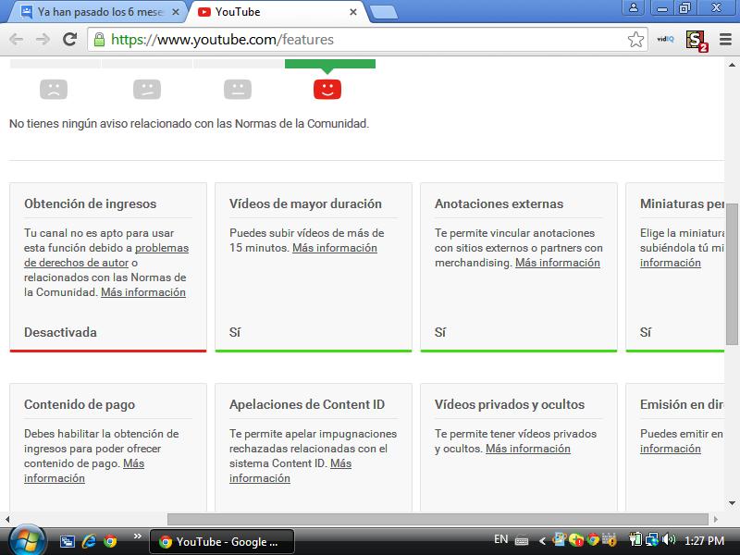740x555 pixels.
Task: Click the horizontal scrollbar right arrow
Action: [715, 519]
